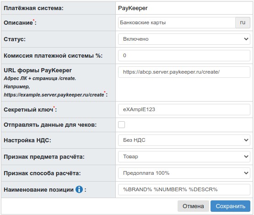Click the ru language button beside Описание
This screenshot has width=254, height=215.
(243, 22)
